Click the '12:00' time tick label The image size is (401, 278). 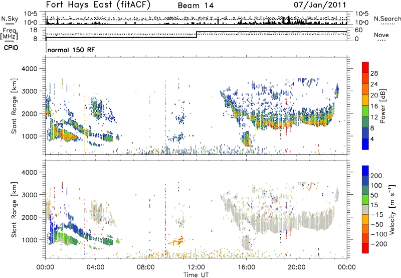point(196,267)
